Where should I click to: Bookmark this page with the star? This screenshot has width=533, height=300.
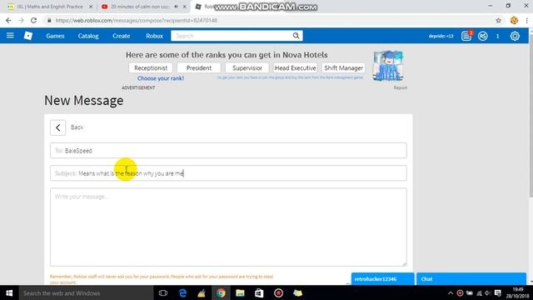(x=498, y=20)
